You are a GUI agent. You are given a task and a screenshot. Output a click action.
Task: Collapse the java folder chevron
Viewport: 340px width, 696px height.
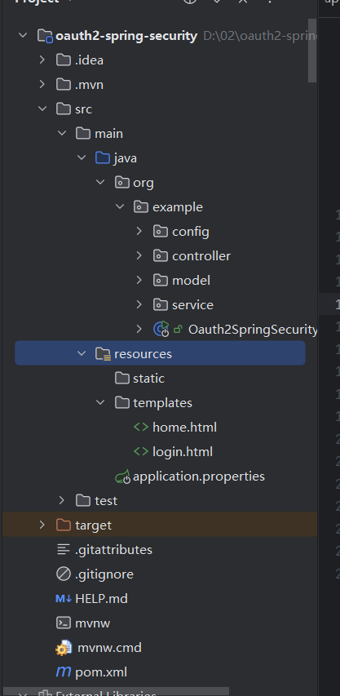click(x=81, y=157)
